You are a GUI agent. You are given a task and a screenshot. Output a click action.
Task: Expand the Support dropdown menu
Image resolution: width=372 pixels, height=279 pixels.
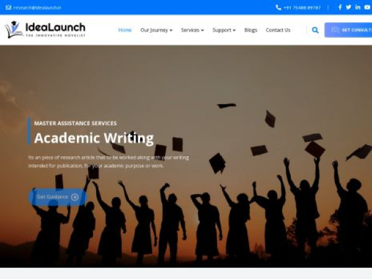(x=224, y=30)
